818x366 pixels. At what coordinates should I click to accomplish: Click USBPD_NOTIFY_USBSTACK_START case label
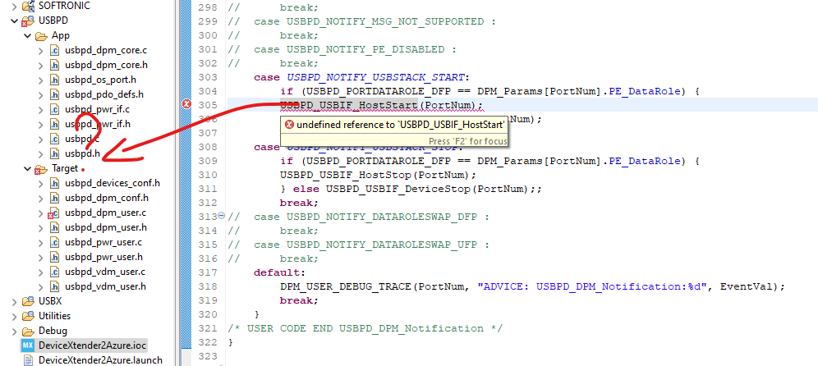(x=375, y=77)
